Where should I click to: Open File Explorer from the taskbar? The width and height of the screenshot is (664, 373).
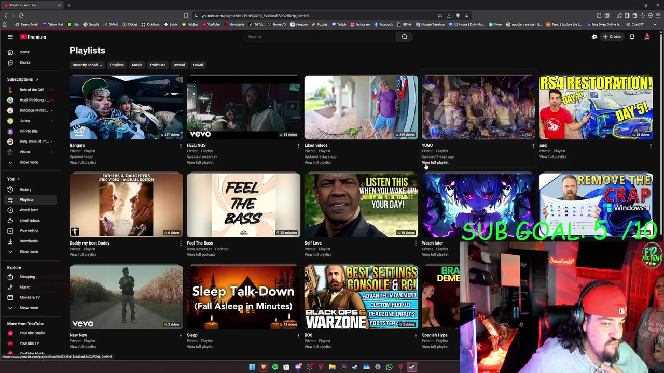(x=332, y=367)
